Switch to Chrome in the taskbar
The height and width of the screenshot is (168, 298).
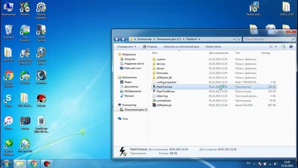click(x=34, y=164)
